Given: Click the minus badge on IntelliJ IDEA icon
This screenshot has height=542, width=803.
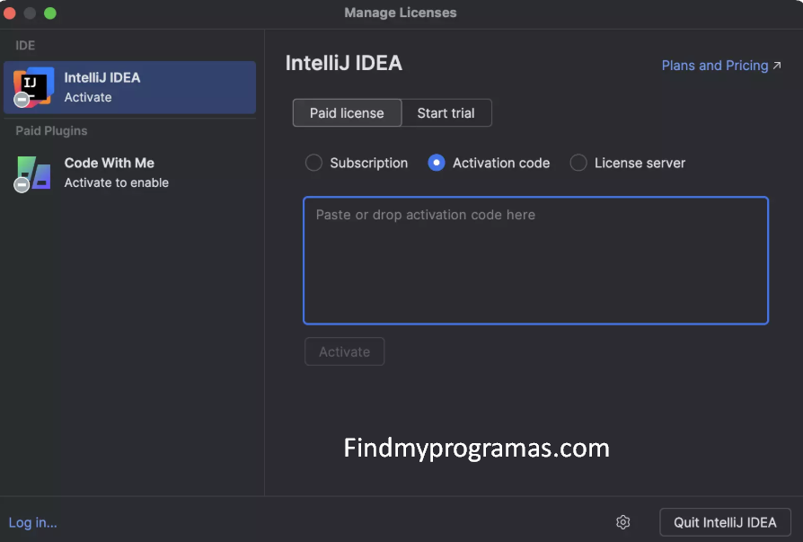Looking at the screenshot, I should (22, 97).
